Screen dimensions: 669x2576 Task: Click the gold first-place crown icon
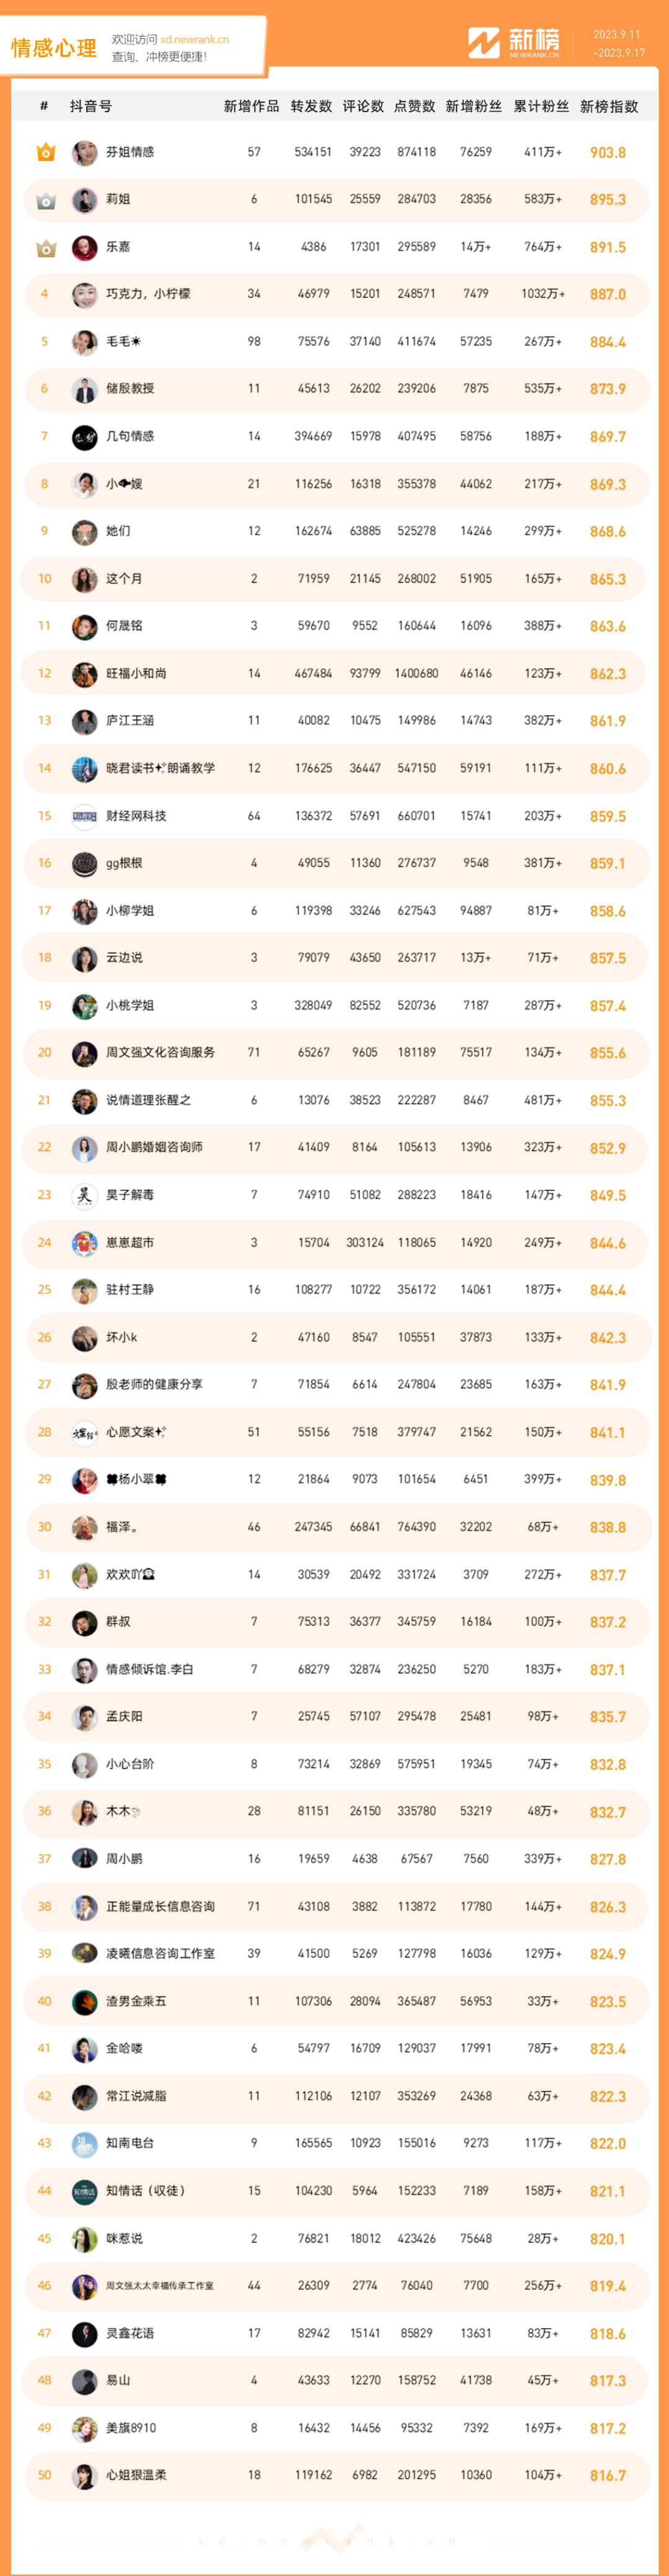(45, 152)
